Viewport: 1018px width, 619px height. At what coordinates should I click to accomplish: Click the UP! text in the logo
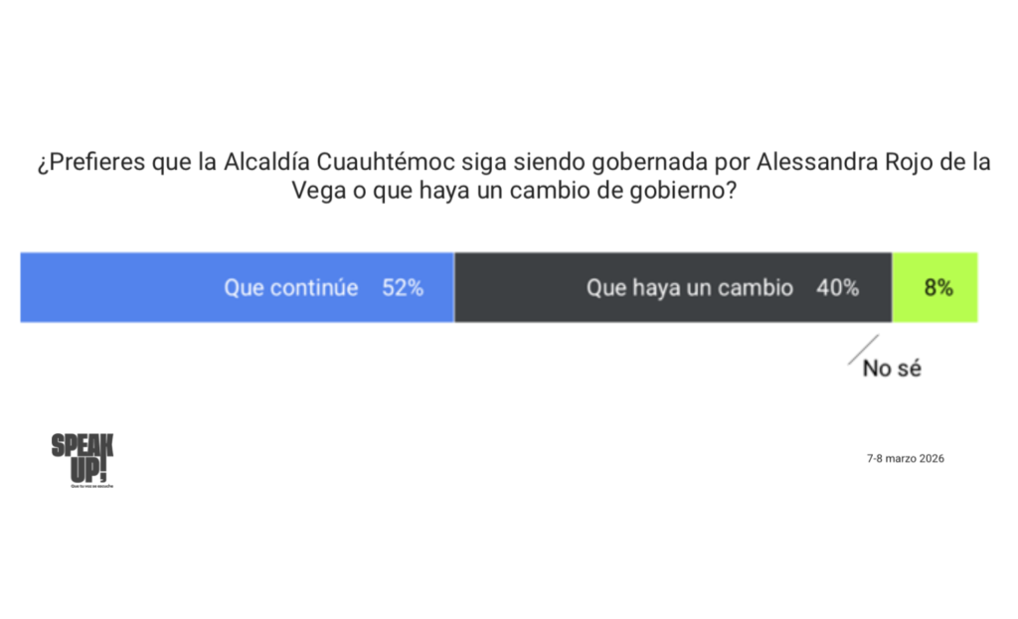coord(87,468)
